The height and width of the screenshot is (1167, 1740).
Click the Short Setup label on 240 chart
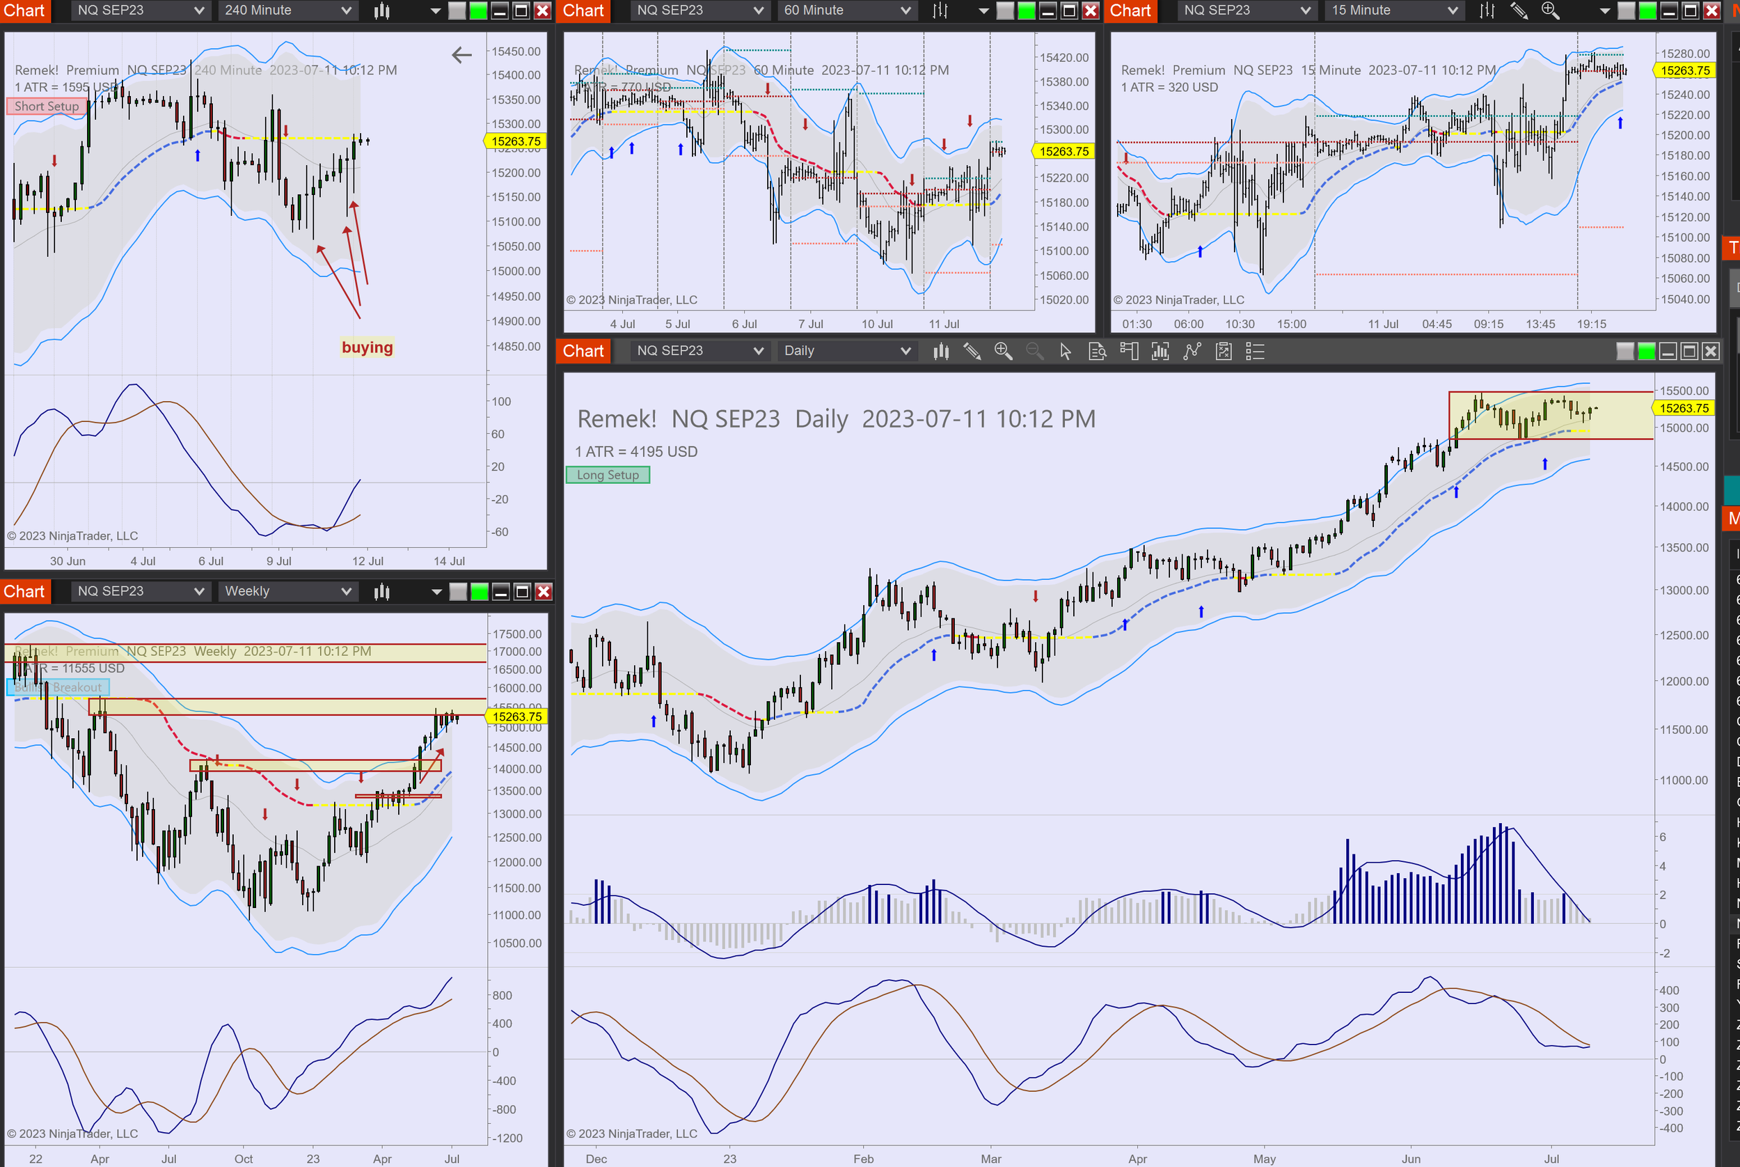(x=46, y=107)
